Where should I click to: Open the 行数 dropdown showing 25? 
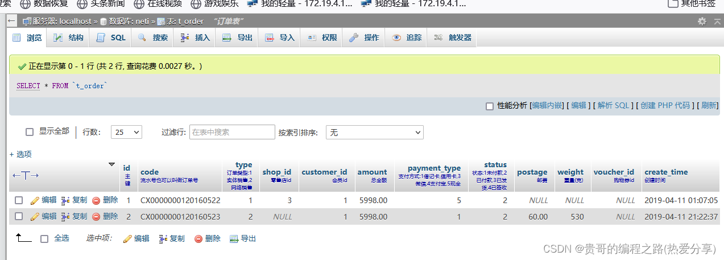(126, 132)
